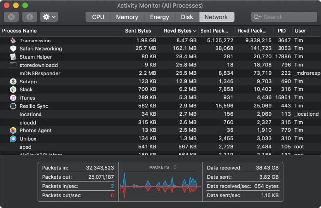Open the Energy tab
The image size is (321, 208).
pyautogui.click(x=159, y=17)
